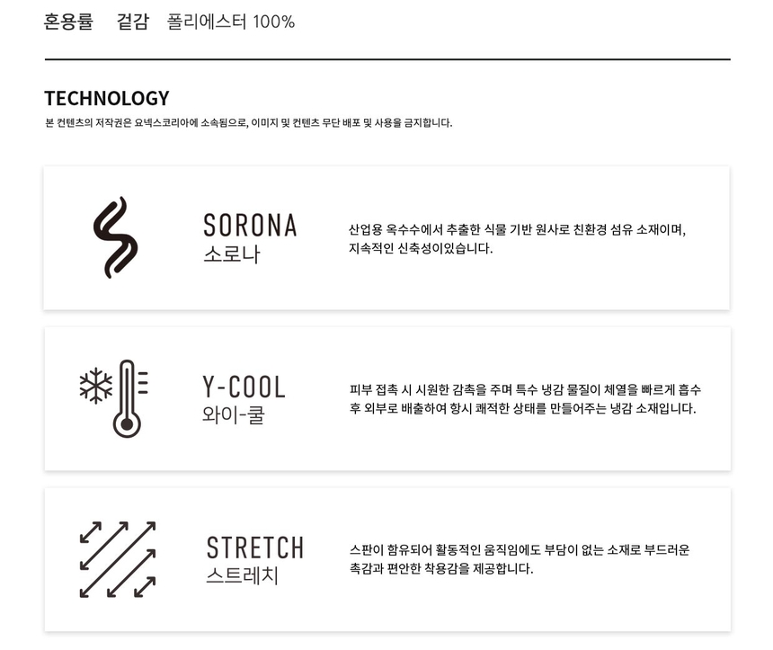773x650 pixels.
Task: Click the TECHNOLOGY section heading
Action: [106, 98]
